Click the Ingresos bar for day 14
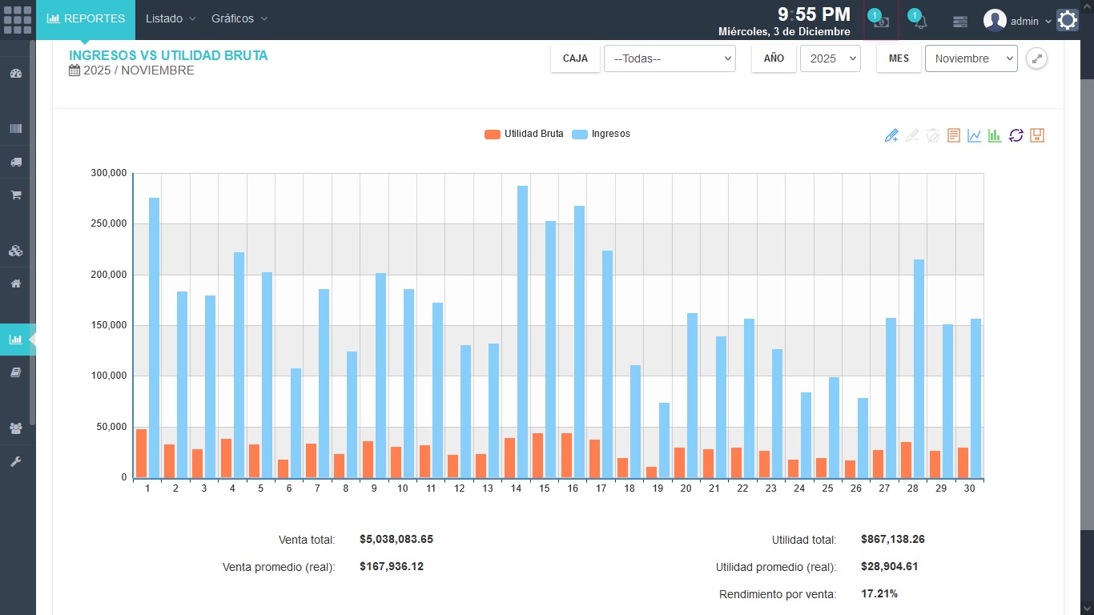The height and width of the screenshot is (615, 1094). point(522,332)
